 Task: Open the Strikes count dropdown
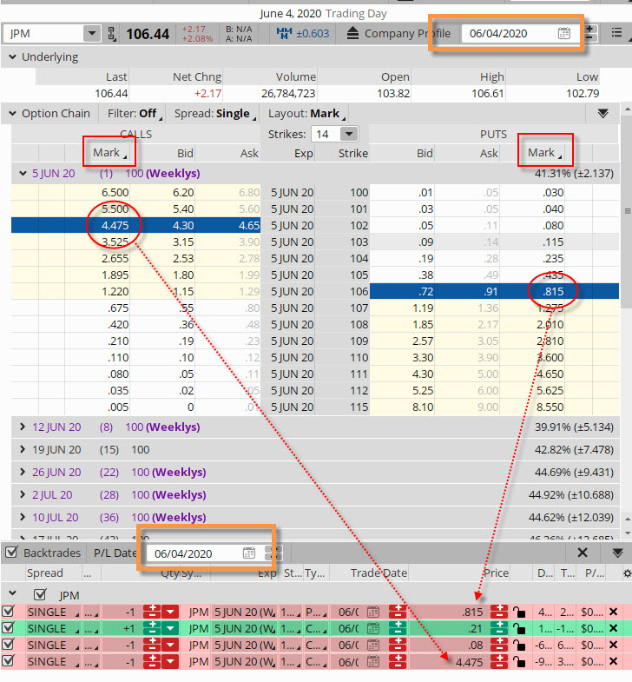[x=348, y=134]
